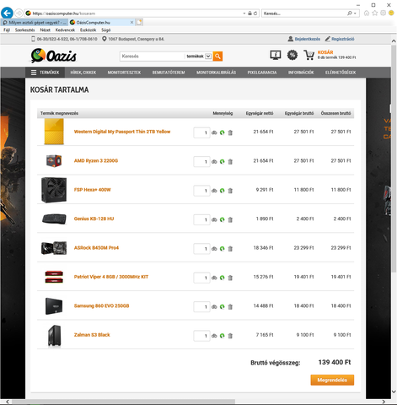397x405 pixels.
Task: Refresh quantity for Genius KB-128 HU
Action: pyautogui.click(x=223, y=219)
